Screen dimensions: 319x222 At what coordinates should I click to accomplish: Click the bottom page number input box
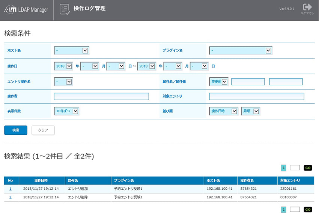point(295,210)
